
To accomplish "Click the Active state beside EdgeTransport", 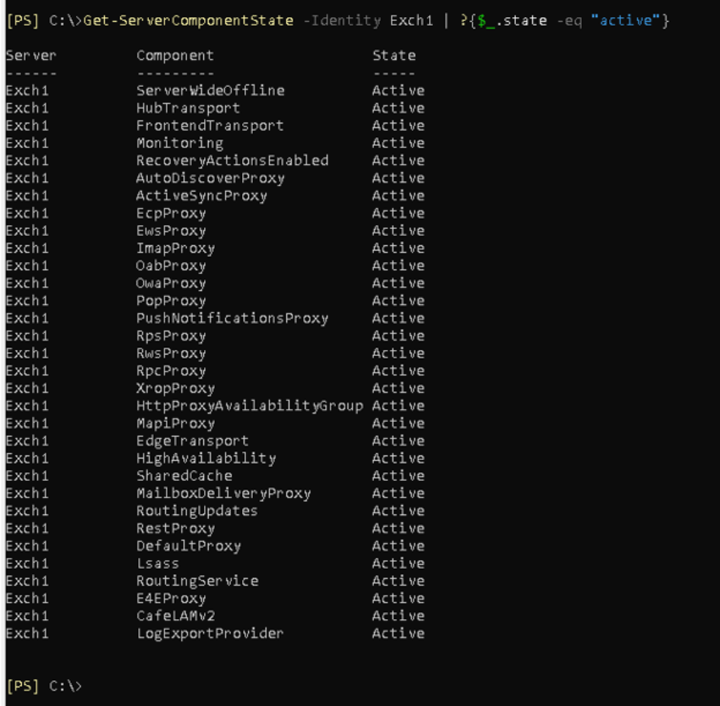I will (398, 441).
